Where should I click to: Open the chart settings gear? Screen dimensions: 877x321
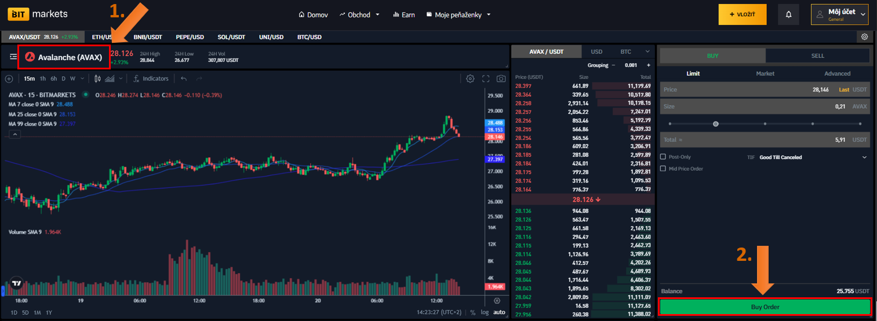click(470, 79)
